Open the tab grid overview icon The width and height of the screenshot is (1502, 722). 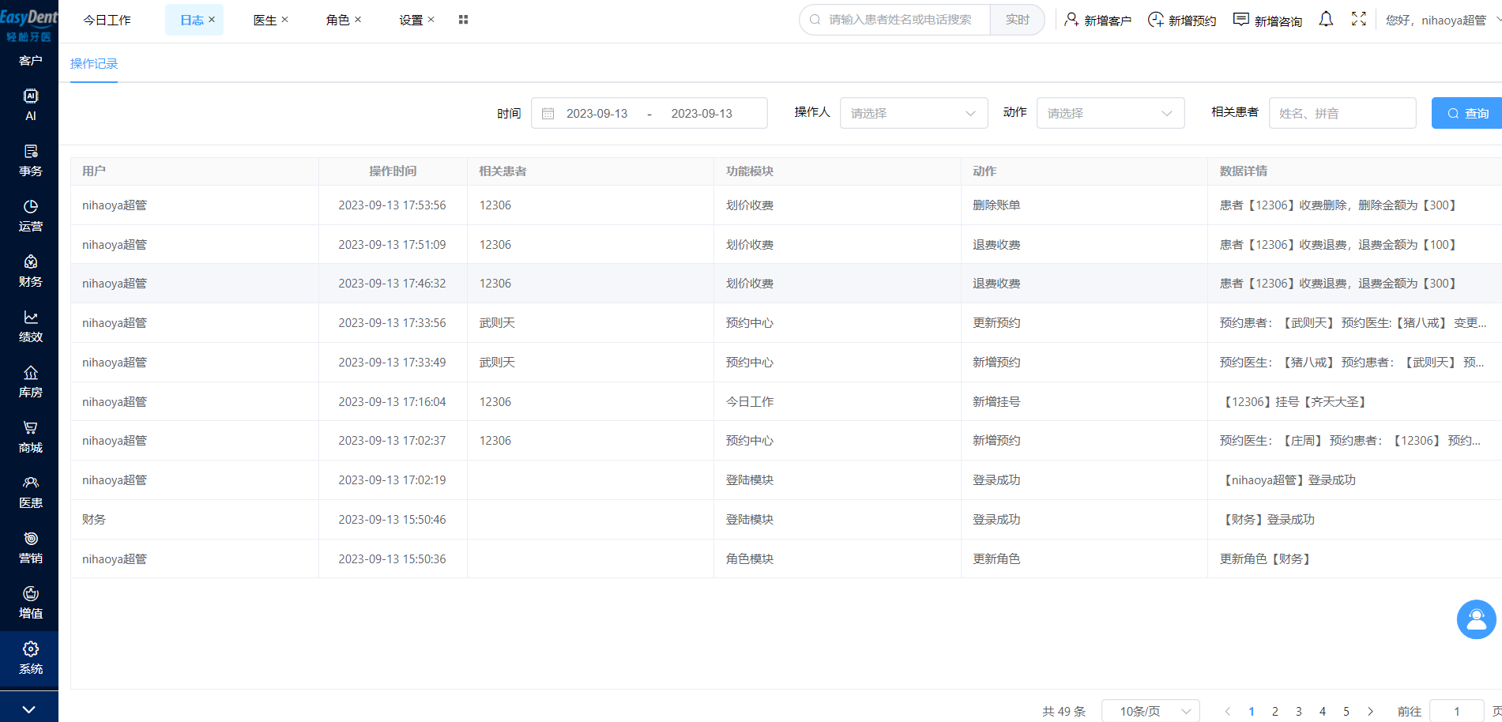(x=464, y=20)
